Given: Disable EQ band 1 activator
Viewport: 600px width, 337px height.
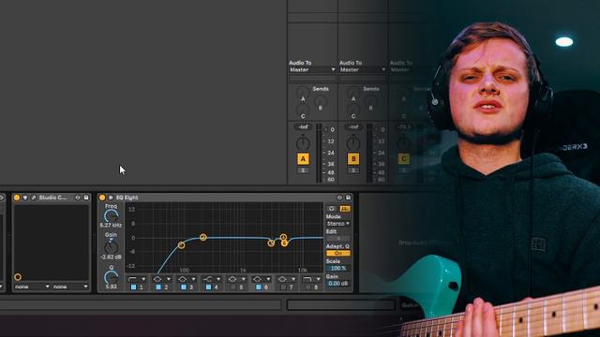Looking at the screenshot, I should tap(133, 287).
